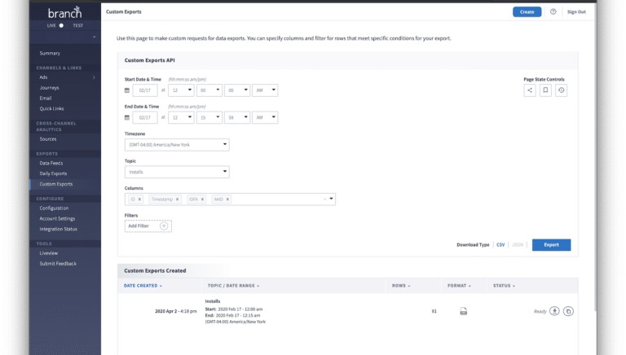This screenshot has height=355, width=626.
Task: Click the Start Date calendar icon
Action: [127, 90]
